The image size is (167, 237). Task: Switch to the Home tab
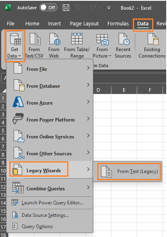tap(32, 24)
